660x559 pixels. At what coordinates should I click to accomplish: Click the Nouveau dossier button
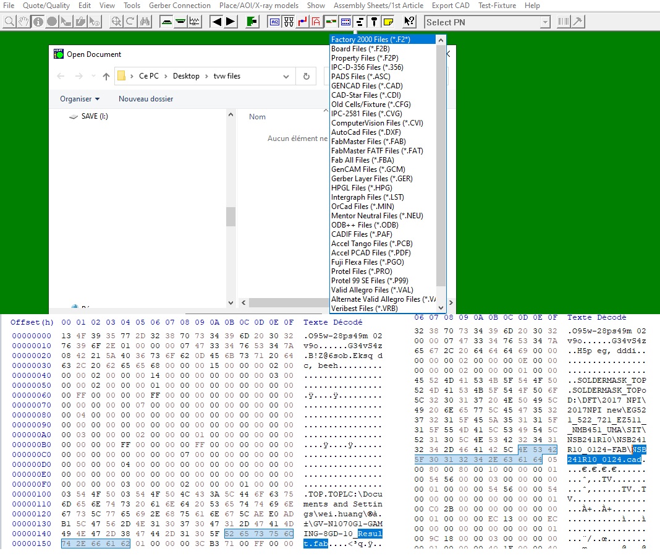(146, 99)
